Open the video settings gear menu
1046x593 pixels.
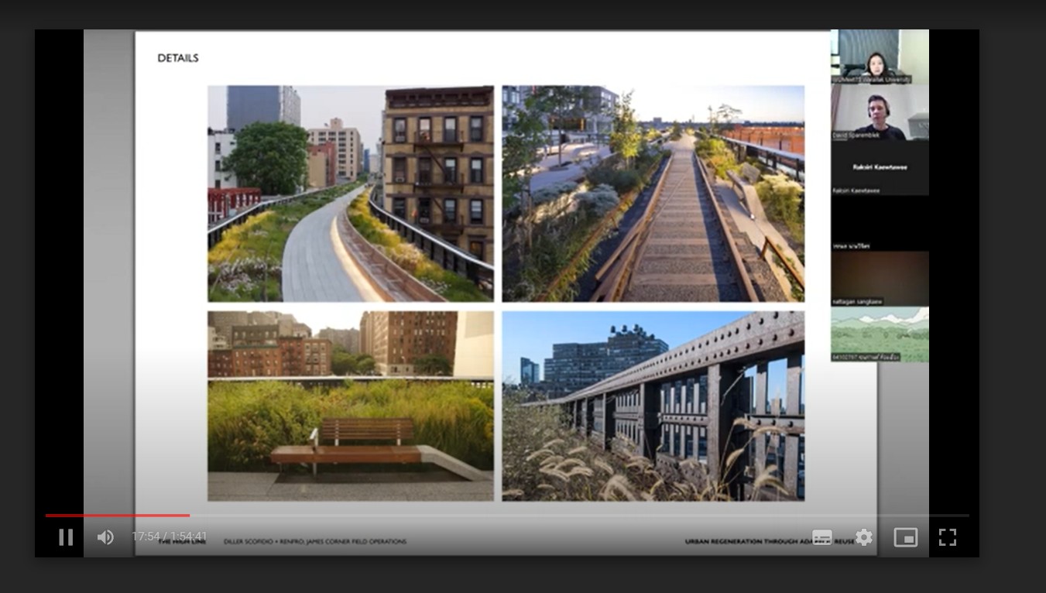click(x=863, y=537)
